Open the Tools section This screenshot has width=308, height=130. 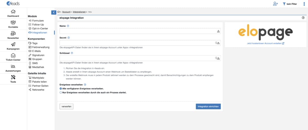(13, 79)
